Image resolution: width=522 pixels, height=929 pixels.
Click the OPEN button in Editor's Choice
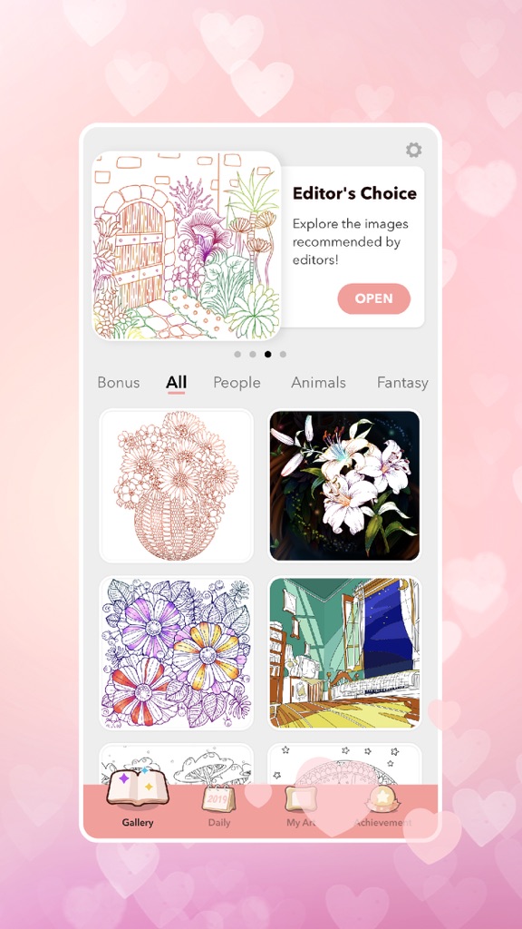(374, 298)
